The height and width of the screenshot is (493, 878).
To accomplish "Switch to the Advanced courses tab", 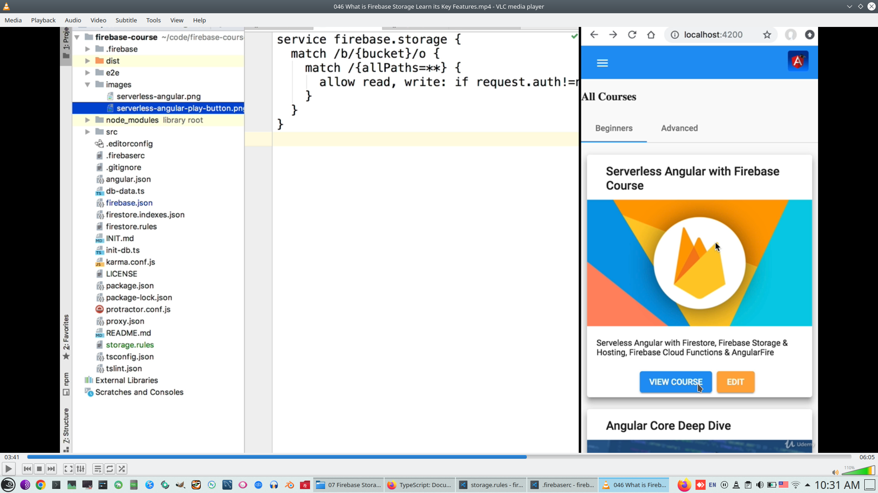I will click(x=680, y=128).
